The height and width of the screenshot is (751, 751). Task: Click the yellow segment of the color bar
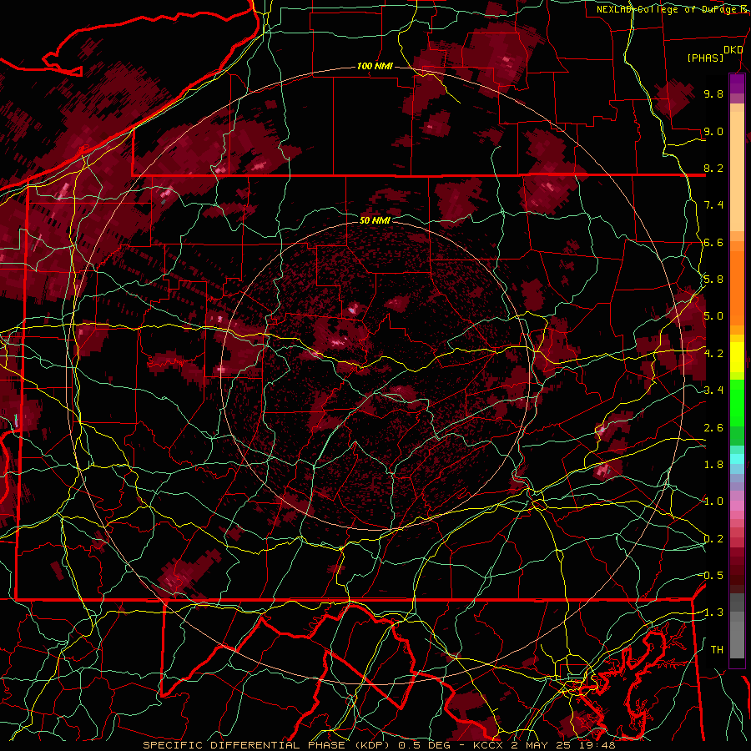pyautogui.click(x=737, y=357)
